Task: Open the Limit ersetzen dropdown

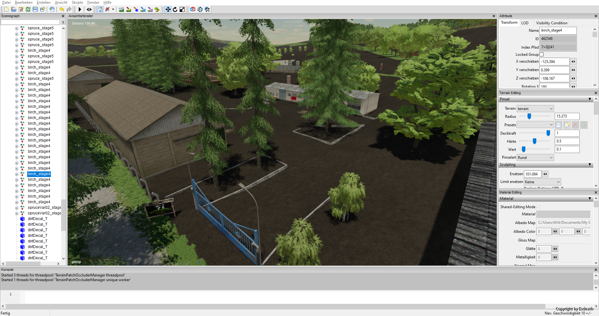Action: (x=543, y=182)
